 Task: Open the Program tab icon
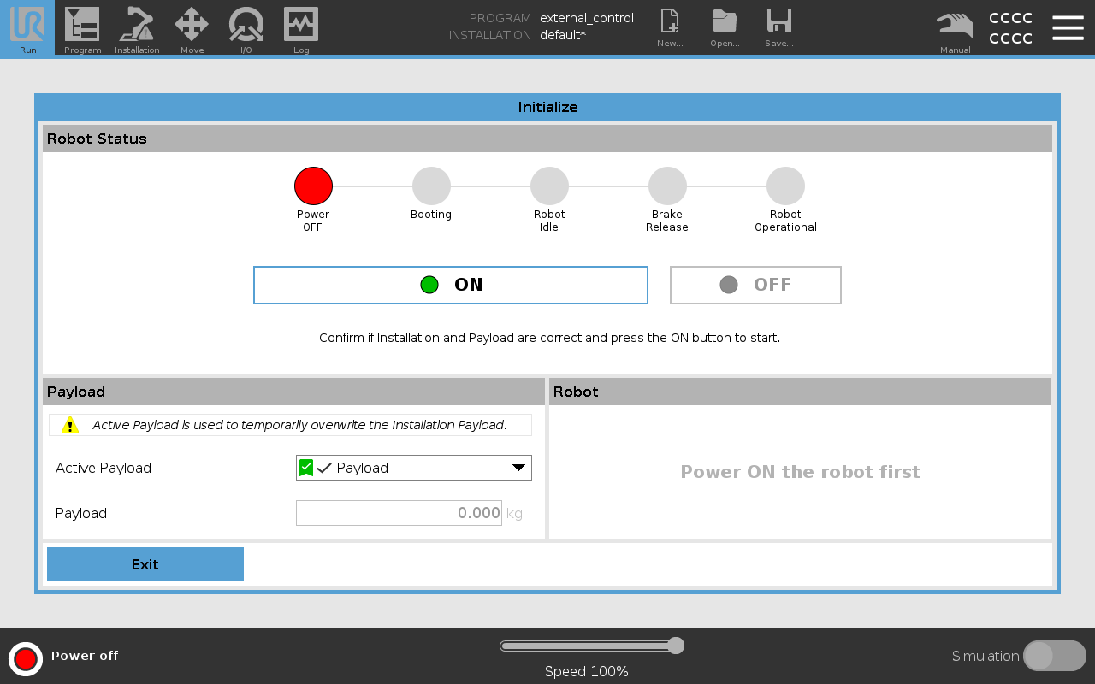82,27
